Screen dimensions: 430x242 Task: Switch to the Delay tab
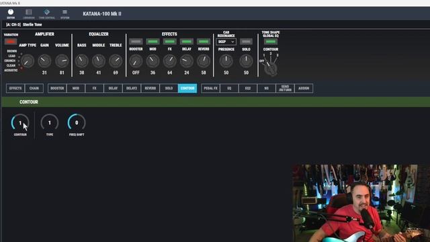point(113,88)
